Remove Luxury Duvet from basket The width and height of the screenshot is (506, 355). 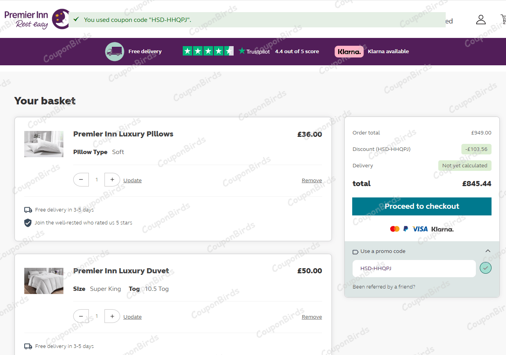click(312, 317)
